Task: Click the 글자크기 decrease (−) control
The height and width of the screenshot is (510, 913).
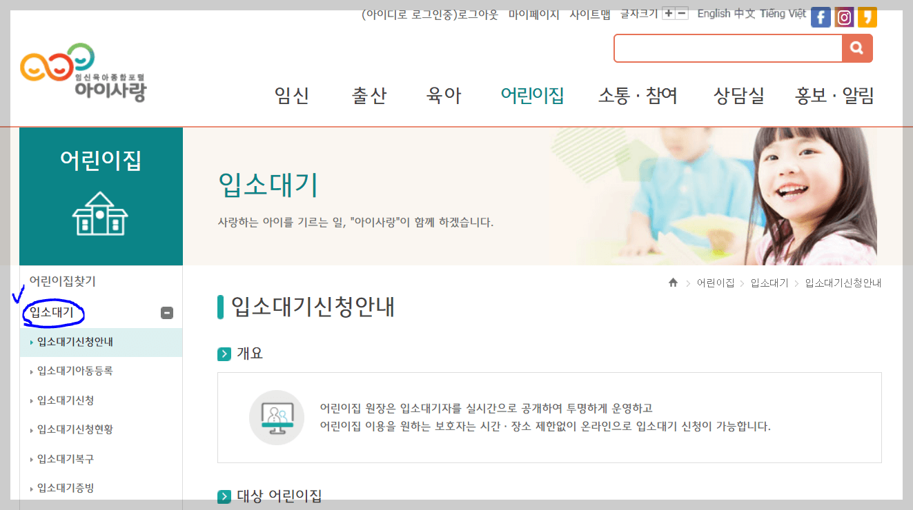Action: point(682,12)
